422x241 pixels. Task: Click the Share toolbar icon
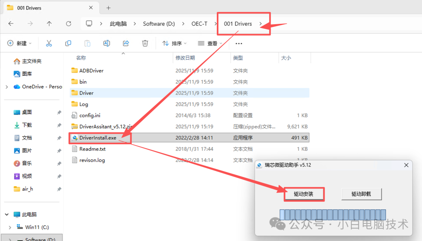pos(126,43)
